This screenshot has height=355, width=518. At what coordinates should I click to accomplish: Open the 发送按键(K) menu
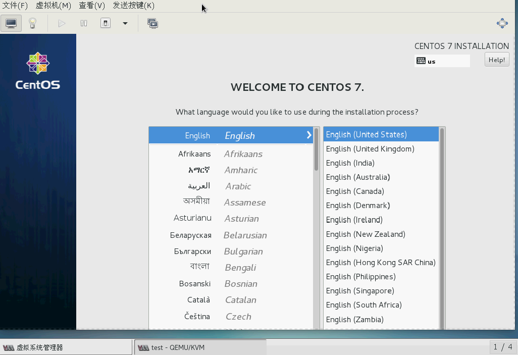pos(133,6)
